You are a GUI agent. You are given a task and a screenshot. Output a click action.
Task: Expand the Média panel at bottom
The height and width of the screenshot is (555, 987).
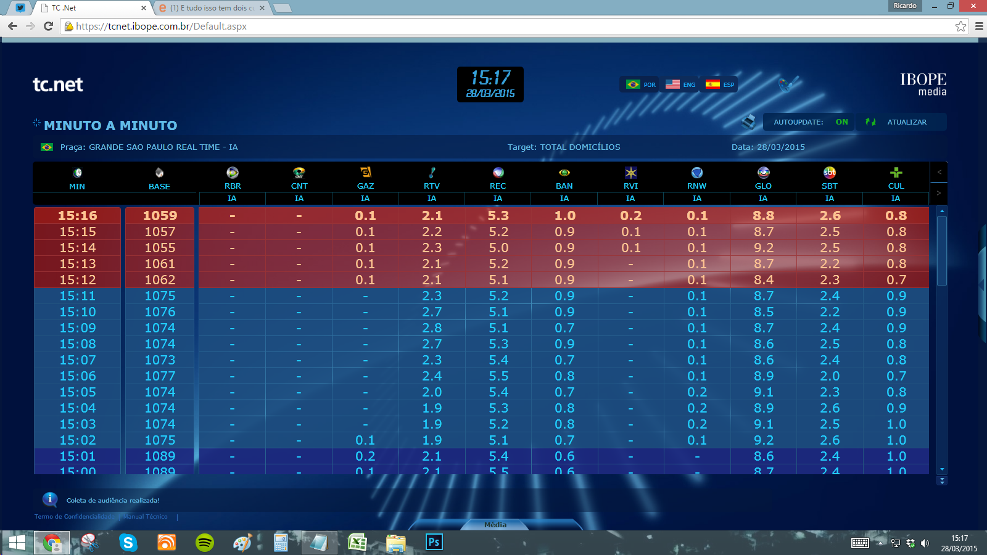coord(495,525)
